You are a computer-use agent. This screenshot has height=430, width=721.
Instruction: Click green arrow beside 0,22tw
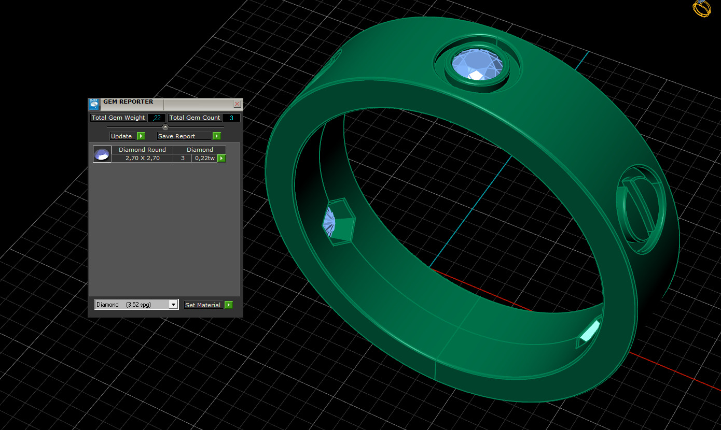pyautogui.click(x=221, y=159)
